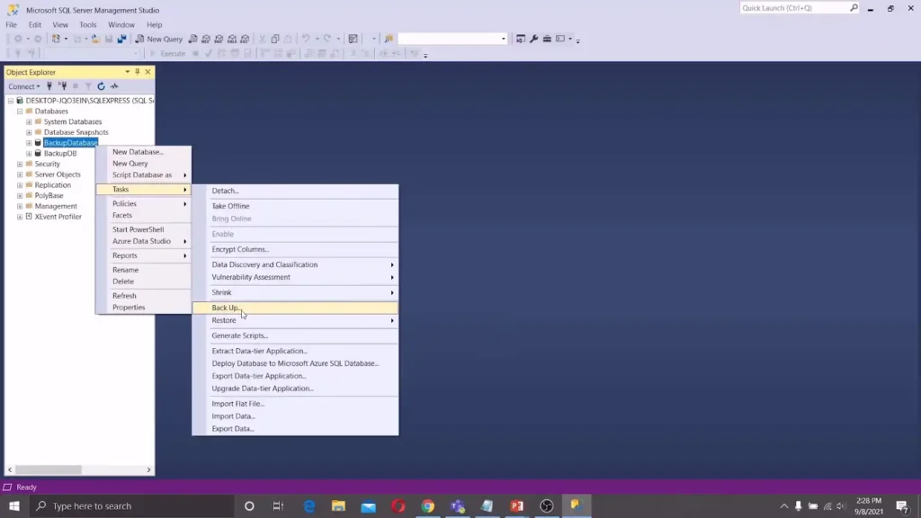
Task: Expand the Replication folder
Action: [x=20, y=185]
